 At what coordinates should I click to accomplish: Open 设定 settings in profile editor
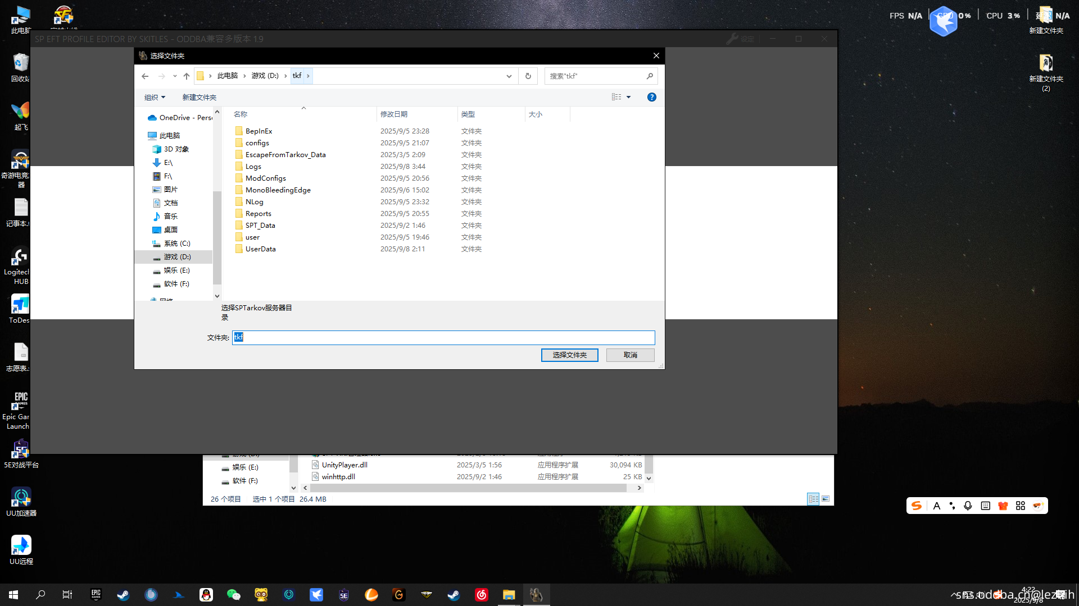(740, 39)
